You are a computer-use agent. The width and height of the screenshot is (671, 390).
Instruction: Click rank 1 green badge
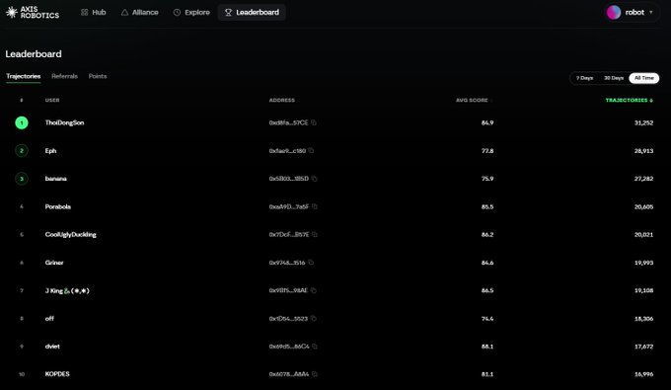click(22, 122)
